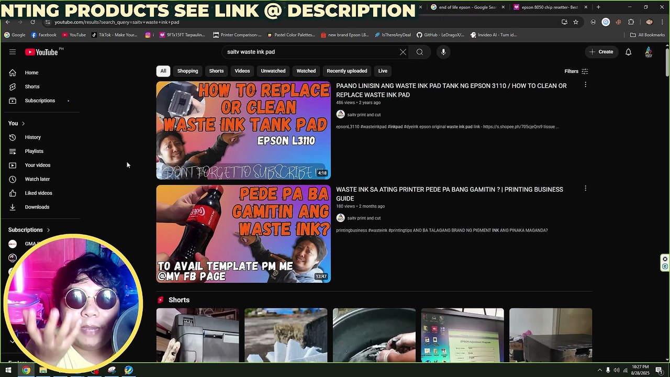Select the Shorts filter chip
The image size is (670, 377).
216,71
